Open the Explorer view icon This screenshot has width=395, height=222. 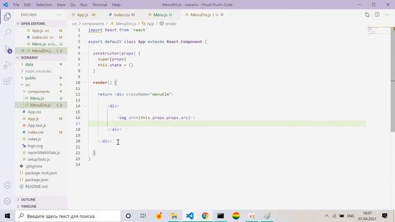(7, 17)
